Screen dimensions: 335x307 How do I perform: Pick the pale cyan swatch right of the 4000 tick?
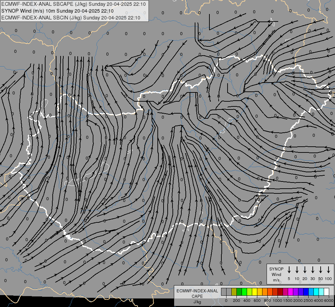tap(322, 292)
